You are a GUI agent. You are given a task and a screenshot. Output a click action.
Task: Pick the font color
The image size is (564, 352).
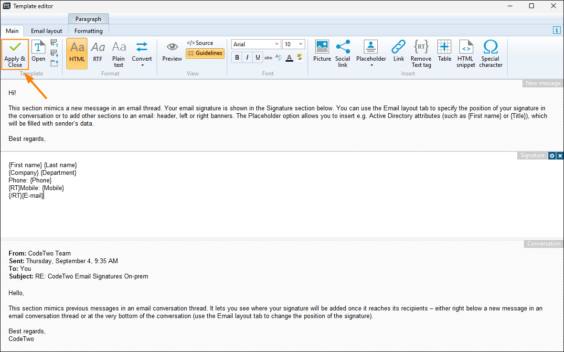pyautogui.click(x=289, y=58)
